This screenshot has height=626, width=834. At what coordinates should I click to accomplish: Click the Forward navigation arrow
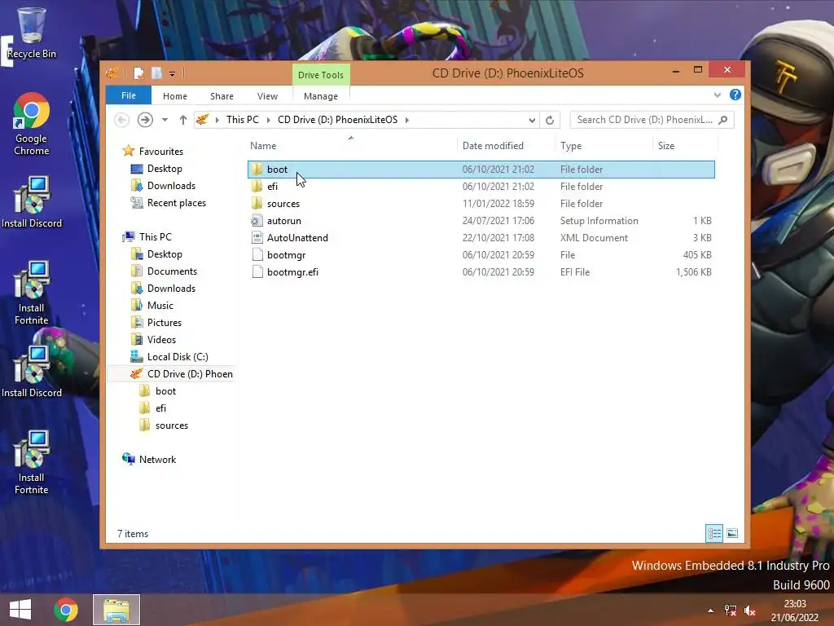(145, 120)
